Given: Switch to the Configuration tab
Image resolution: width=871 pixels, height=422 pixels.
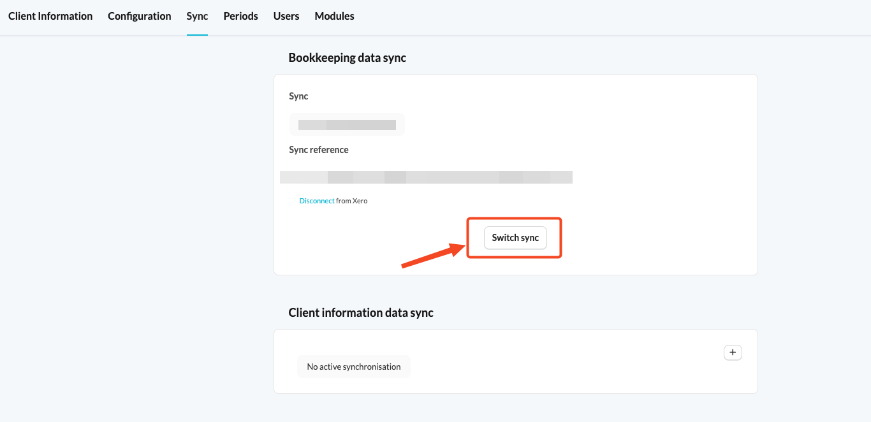Looking at the screenshot, I should tap(140, 16).
